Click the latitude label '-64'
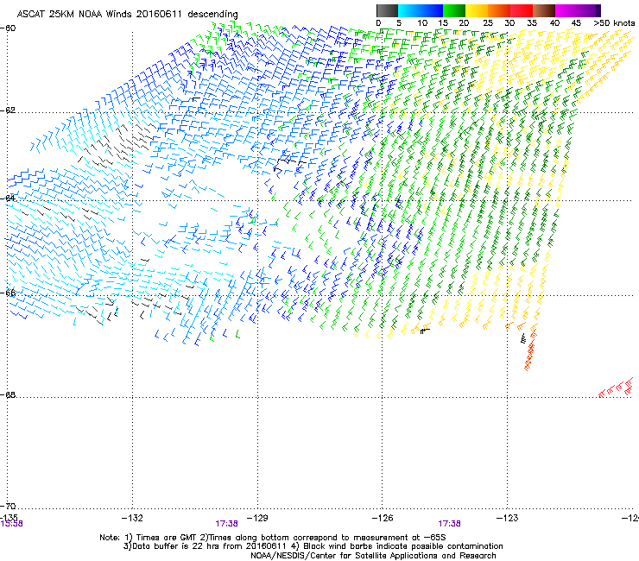This screenshot has height=561, width=639. 9,198
